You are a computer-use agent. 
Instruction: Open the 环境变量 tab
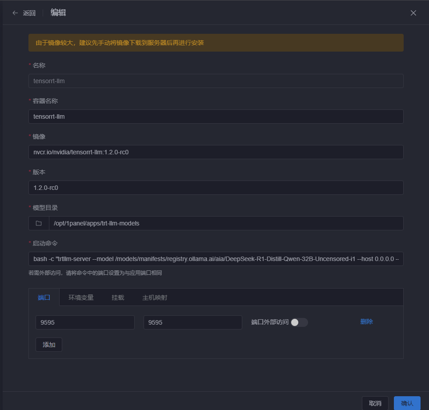pyautogui.click(x=81, y=297)
